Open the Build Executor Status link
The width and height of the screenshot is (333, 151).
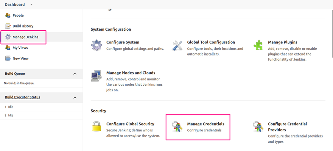(22, 97)
